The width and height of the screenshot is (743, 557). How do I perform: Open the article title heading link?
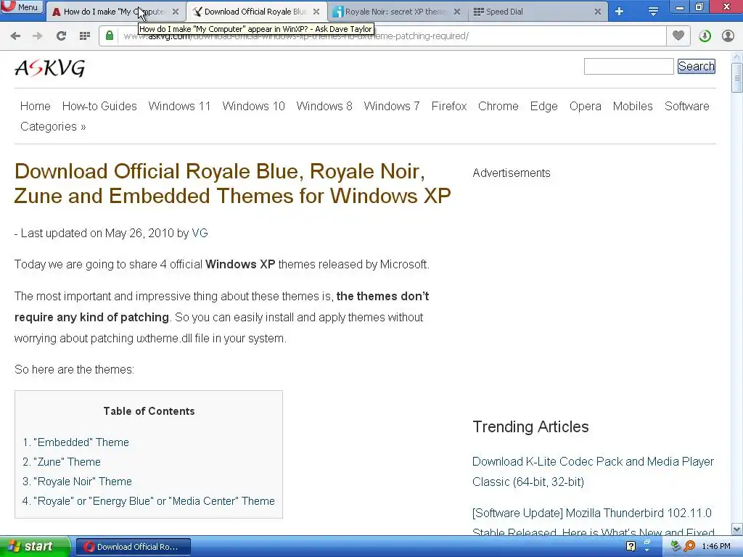pyautogui.click(x=232, y=183)
